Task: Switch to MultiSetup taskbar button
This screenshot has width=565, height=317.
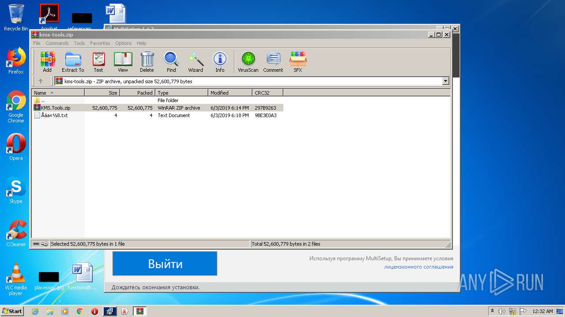Action: click(110, 311)
